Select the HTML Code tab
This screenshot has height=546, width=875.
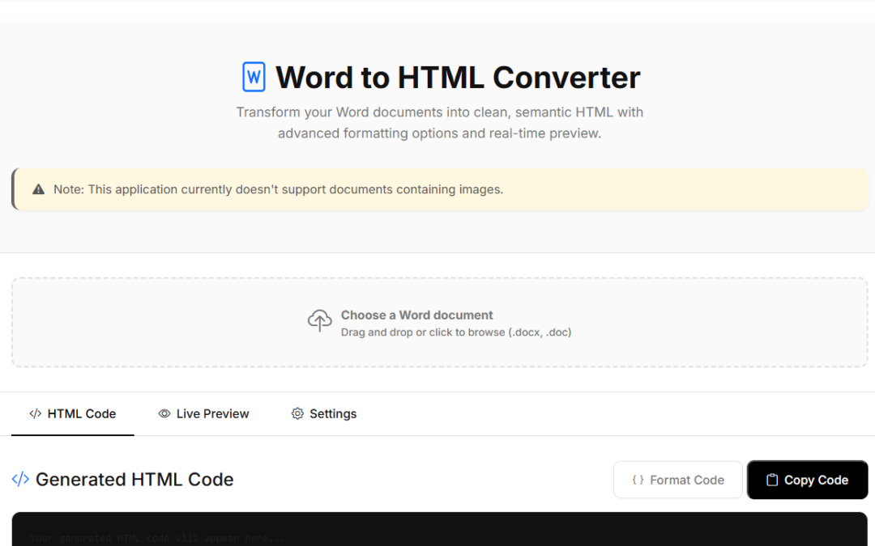coord(73,413)
